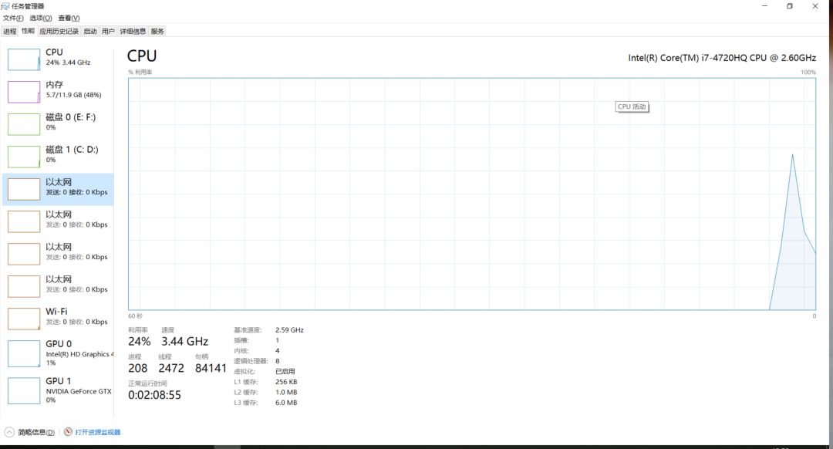Click the uptime 0:02:08:55

point(154,395)
